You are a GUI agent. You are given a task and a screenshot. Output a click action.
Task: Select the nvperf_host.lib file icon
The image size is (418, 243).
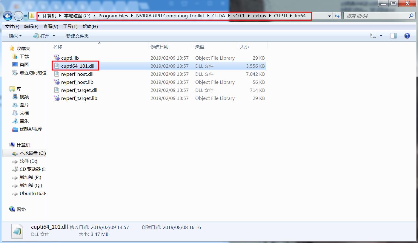click(x=57, y=82)
